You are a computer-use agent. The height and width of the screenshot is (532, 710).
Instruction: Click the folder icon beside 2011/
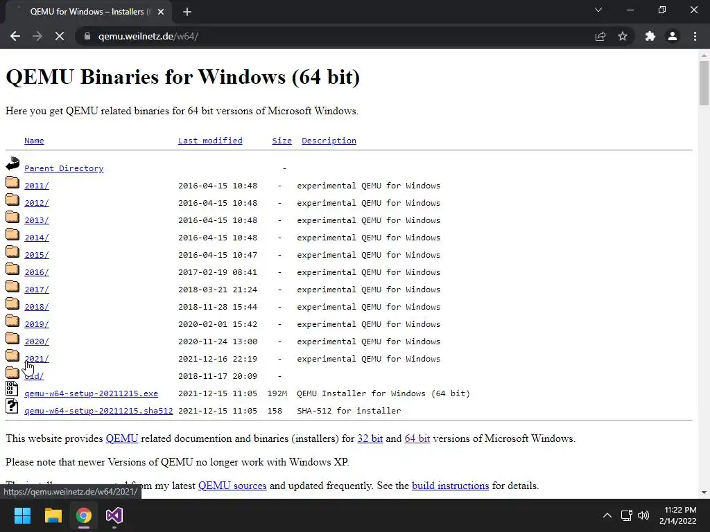(x=12, y=182)
